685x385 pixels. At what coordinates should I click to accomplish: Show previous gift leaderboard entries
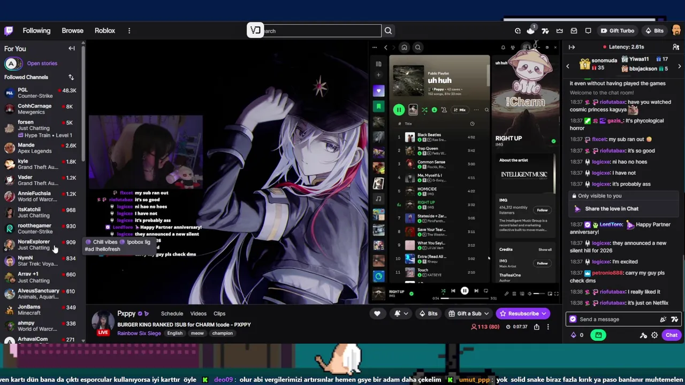tap(568, 66)
